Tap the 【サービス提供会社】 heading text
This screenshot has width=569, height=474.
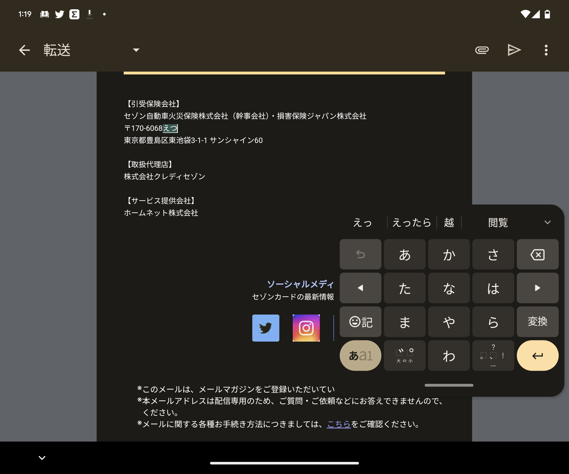(x=161, y=201)
